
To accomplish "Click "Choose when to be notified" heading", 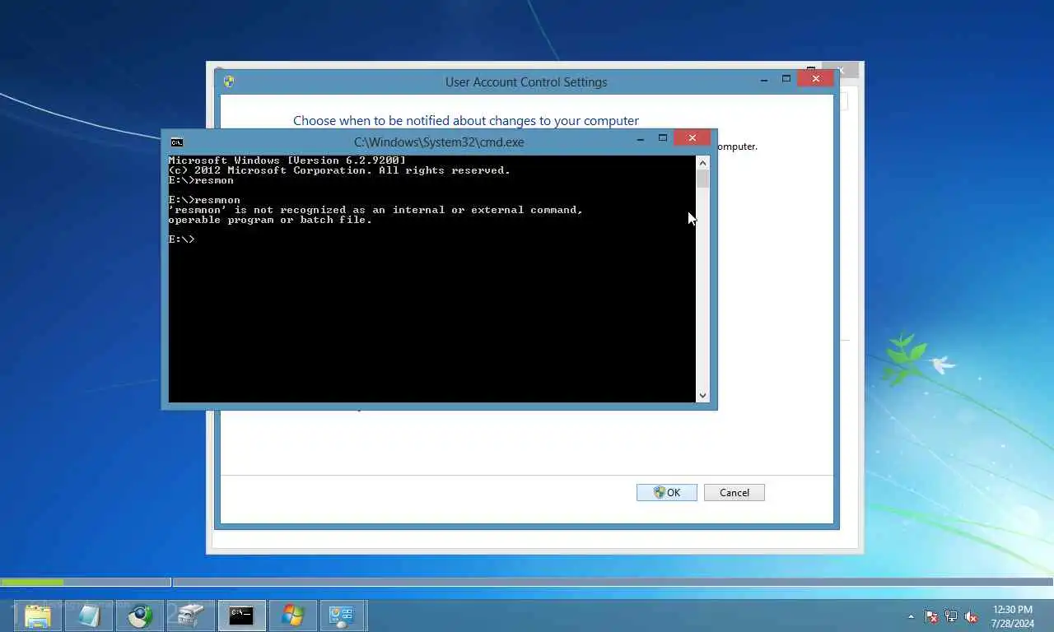I will pos(466,121).
